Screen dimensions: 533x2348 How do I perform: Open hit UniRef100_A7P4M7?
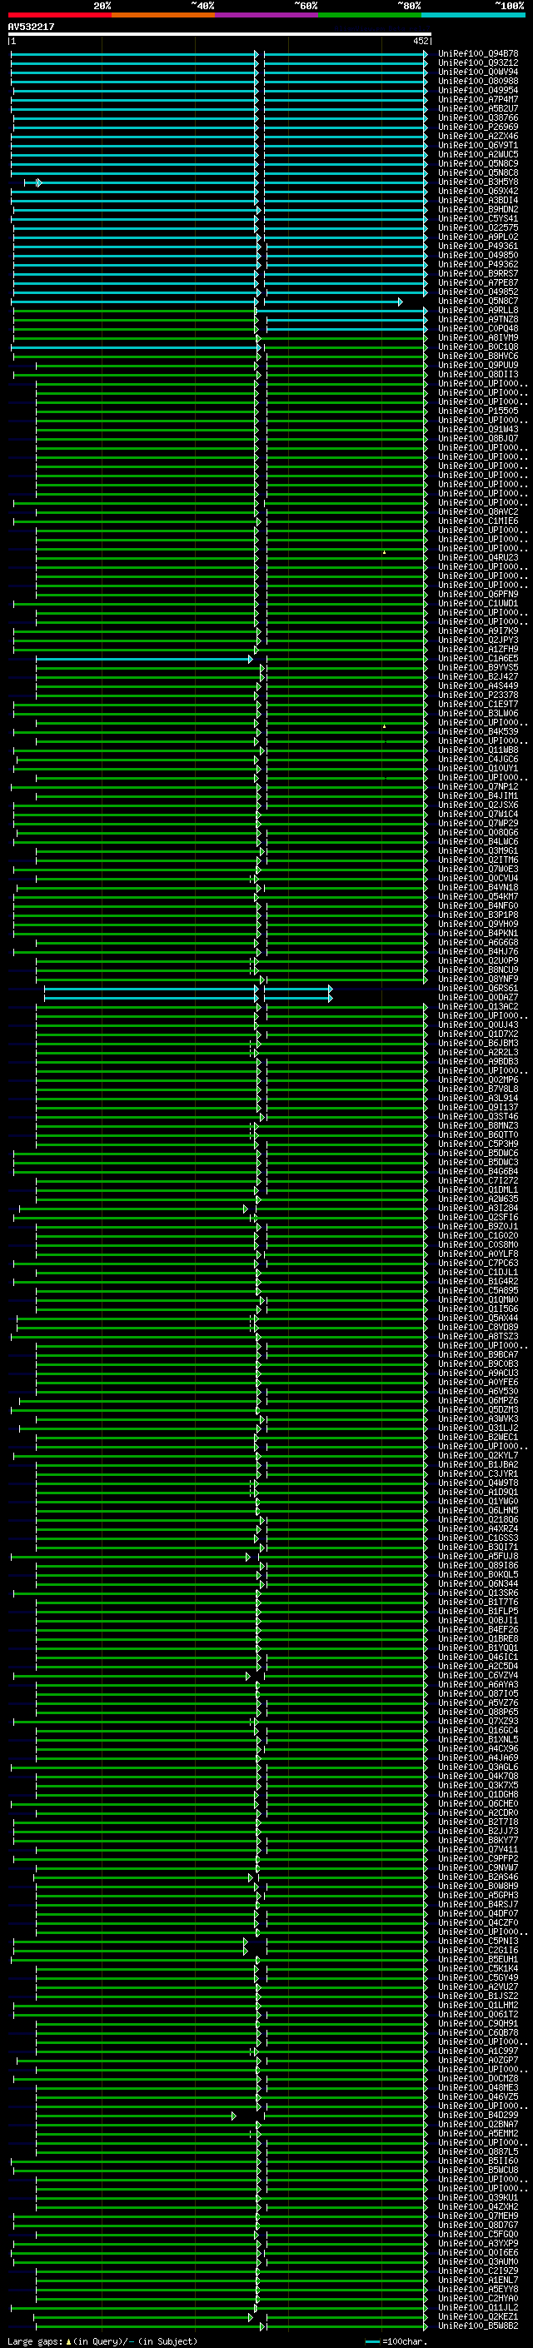point(478,99)
